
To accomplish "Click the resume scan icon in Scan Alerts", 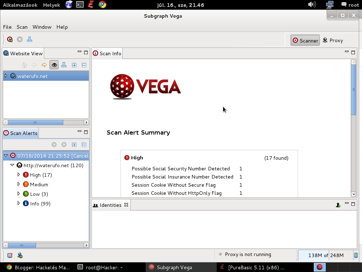I will 64,144.
